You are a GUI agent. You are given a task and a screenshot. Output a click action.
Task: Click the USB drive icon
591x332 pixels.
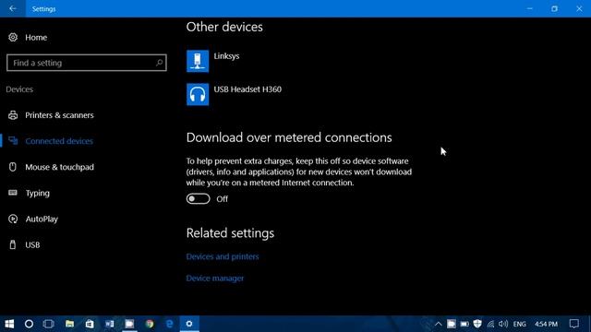(13, 244)
